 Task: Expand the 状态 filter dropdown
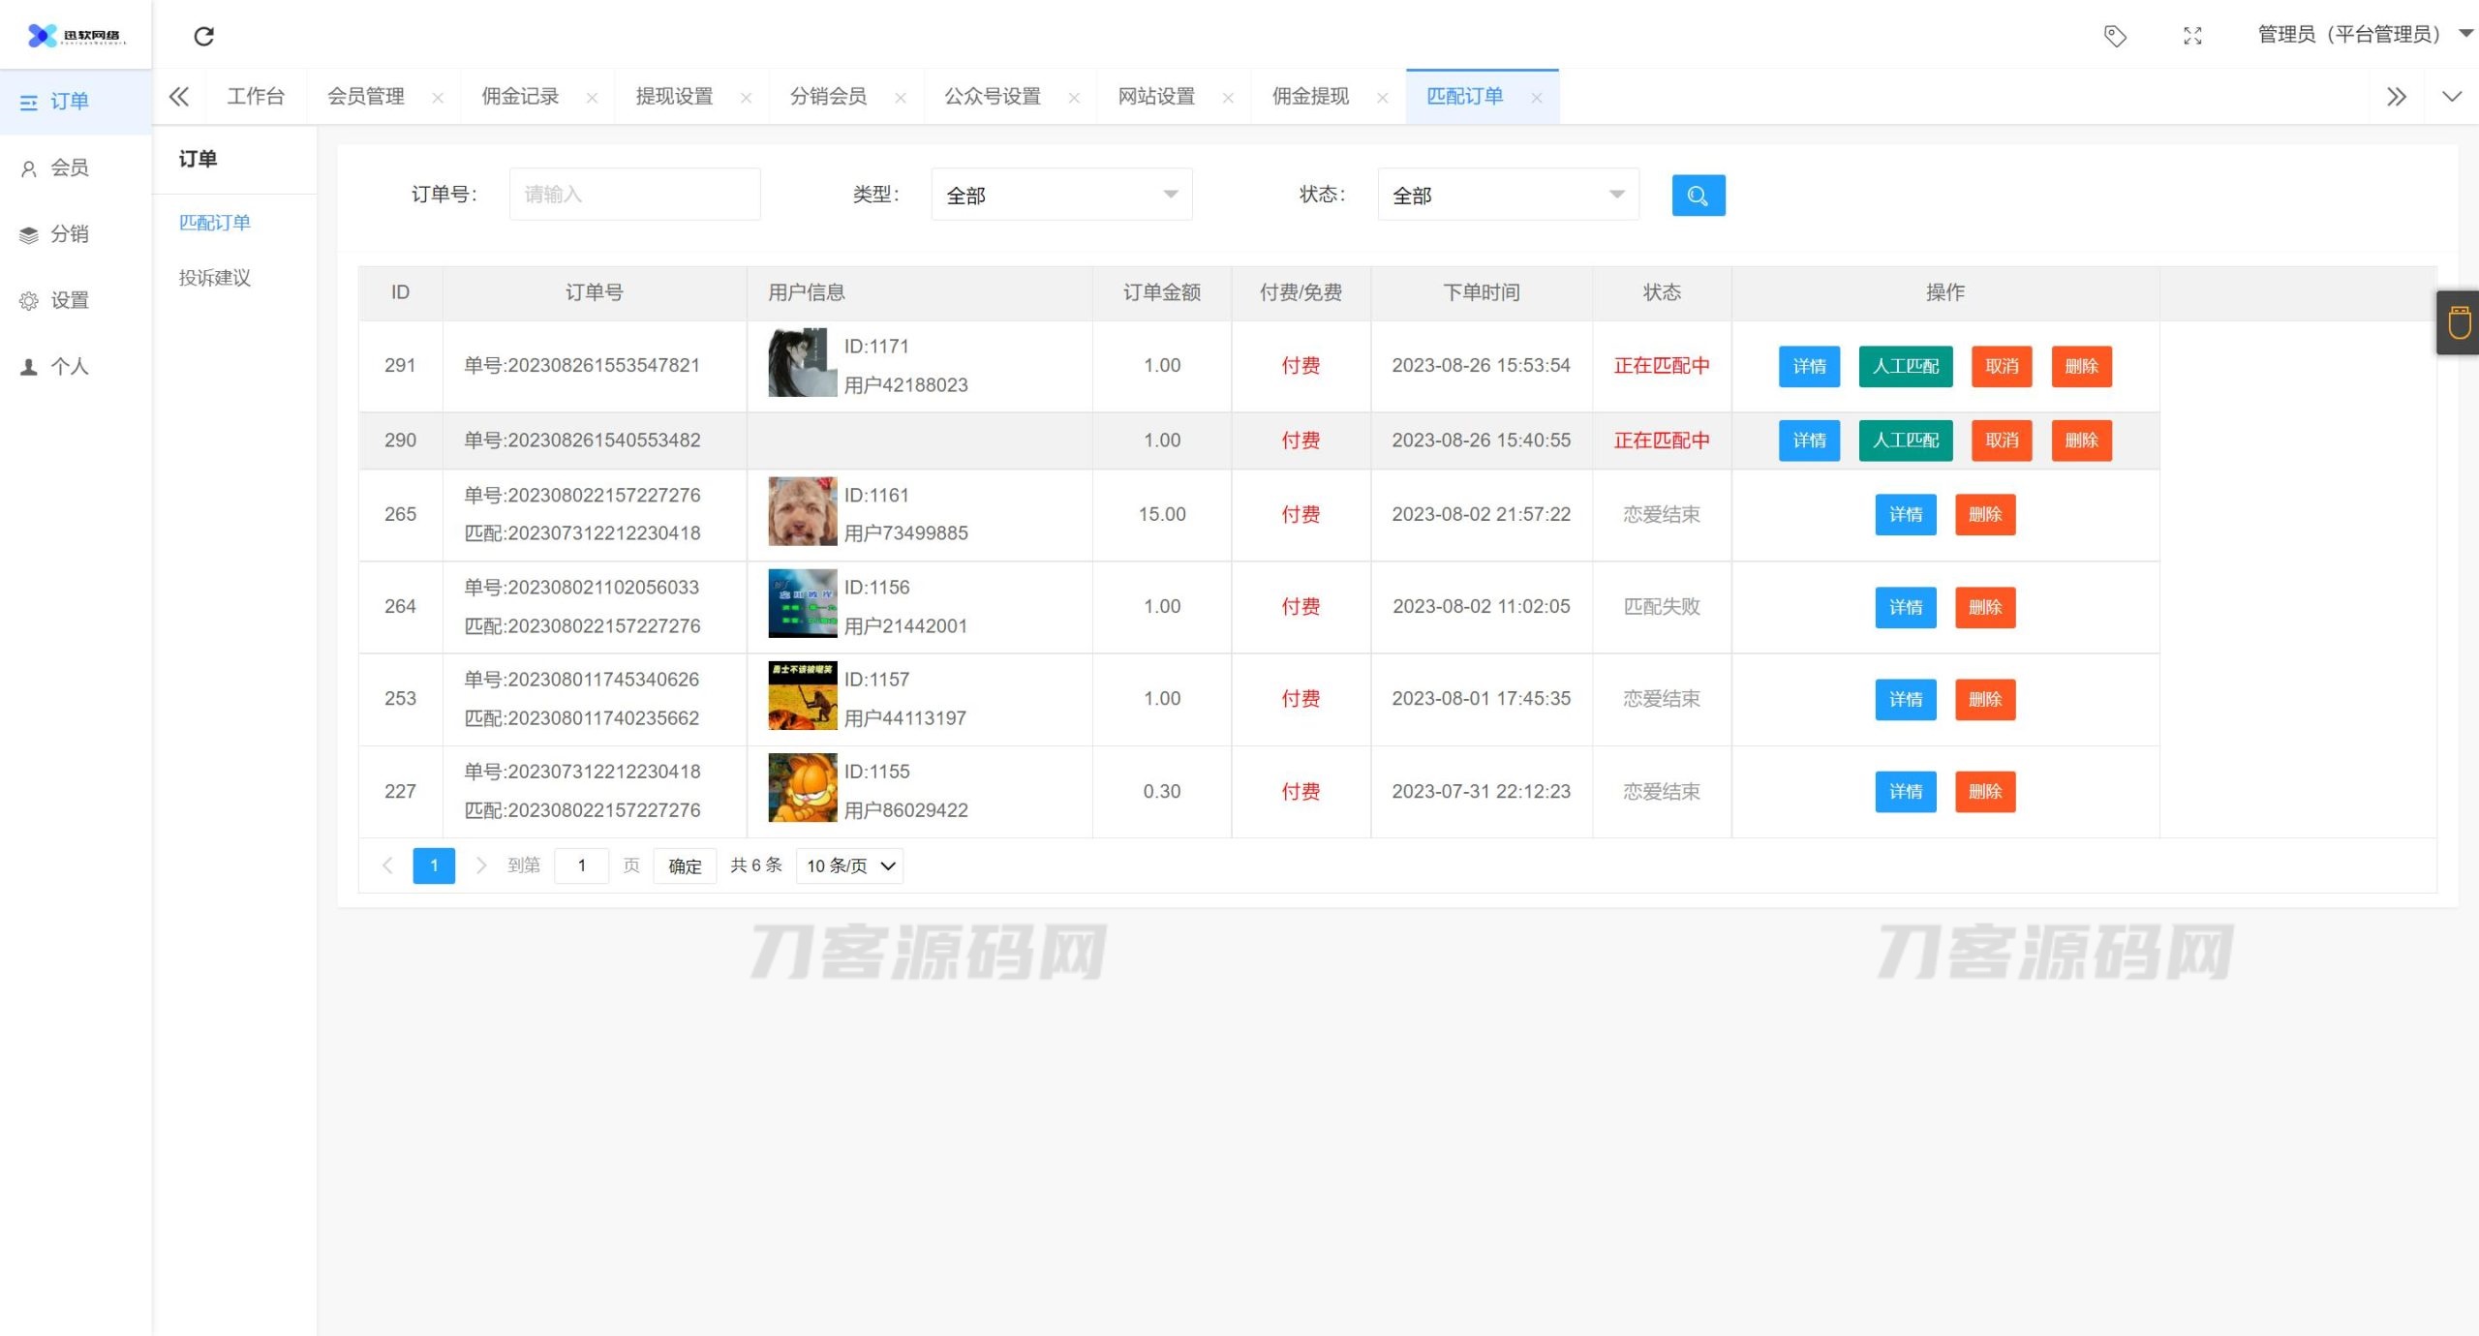(1508, 195)
